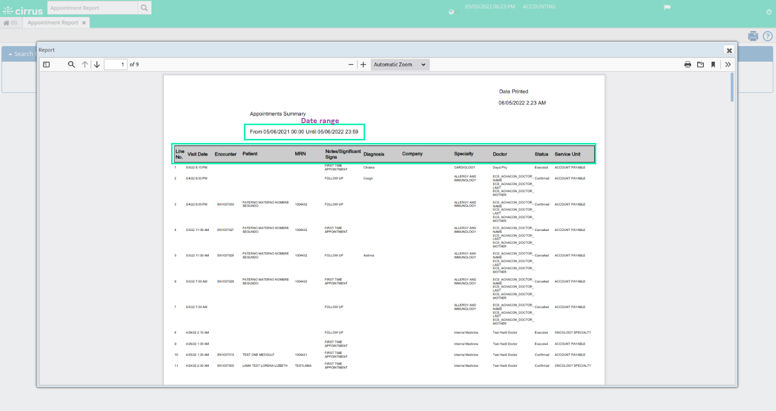Viewport: 776px width, 411px height.
Task: Click the print icon above the report window
Action: (753, 36)
